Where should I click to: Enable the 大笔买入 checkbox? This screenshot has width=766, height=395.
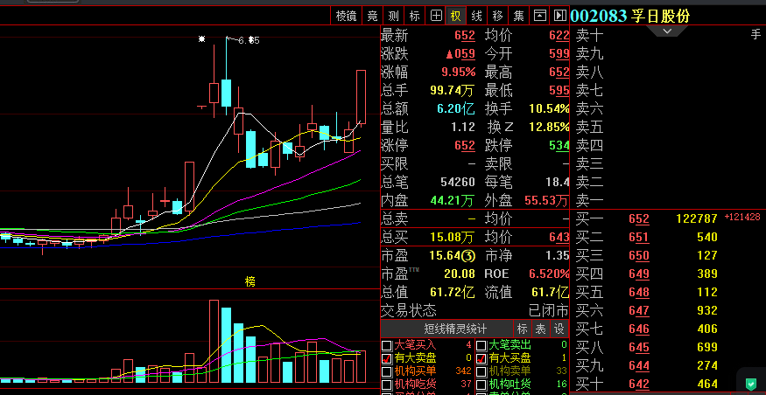click(387, 345)
